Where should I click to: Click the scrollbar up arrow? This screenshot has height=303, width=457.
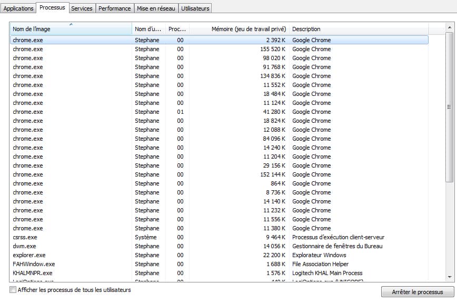(x=450, y=27)
